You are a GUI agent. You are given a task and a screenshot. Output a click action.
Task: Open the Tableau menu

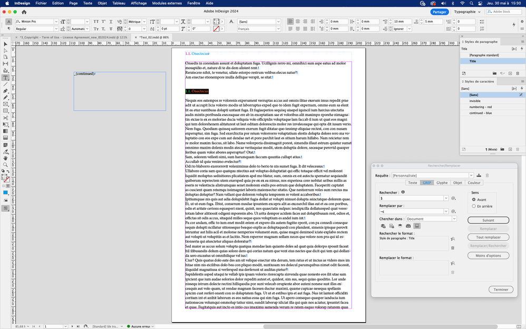(119, 3)
